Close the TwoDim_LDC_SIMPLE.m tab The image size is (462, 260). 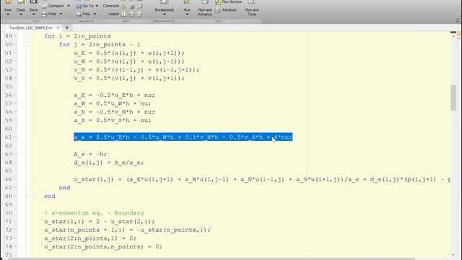click(x=58, y=27)
